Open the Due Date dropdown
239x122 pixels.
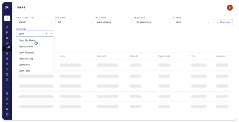click(x=74, y=22)
